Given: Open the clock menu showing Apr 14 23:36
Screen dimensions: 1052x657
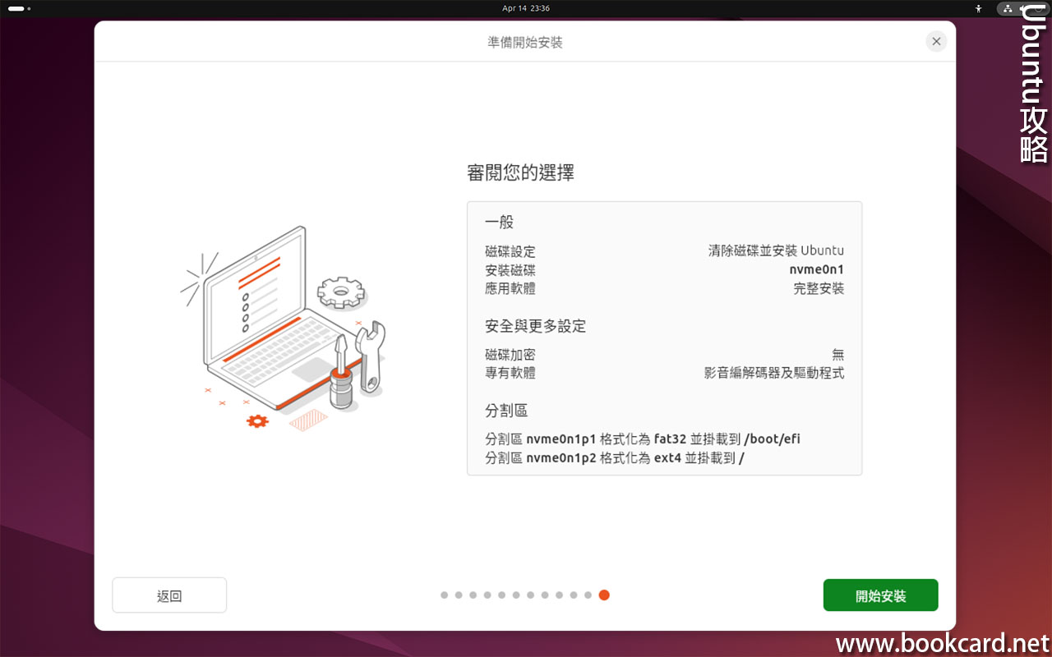Looking at the screenshot, I should pos(526,8).
